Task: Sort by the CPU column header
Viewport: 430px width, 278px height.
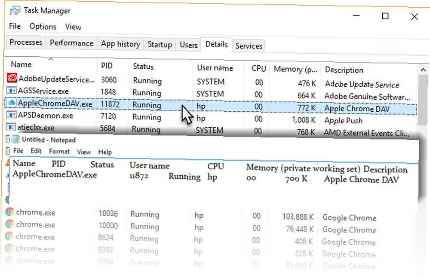Action: (x=257, y=69)
